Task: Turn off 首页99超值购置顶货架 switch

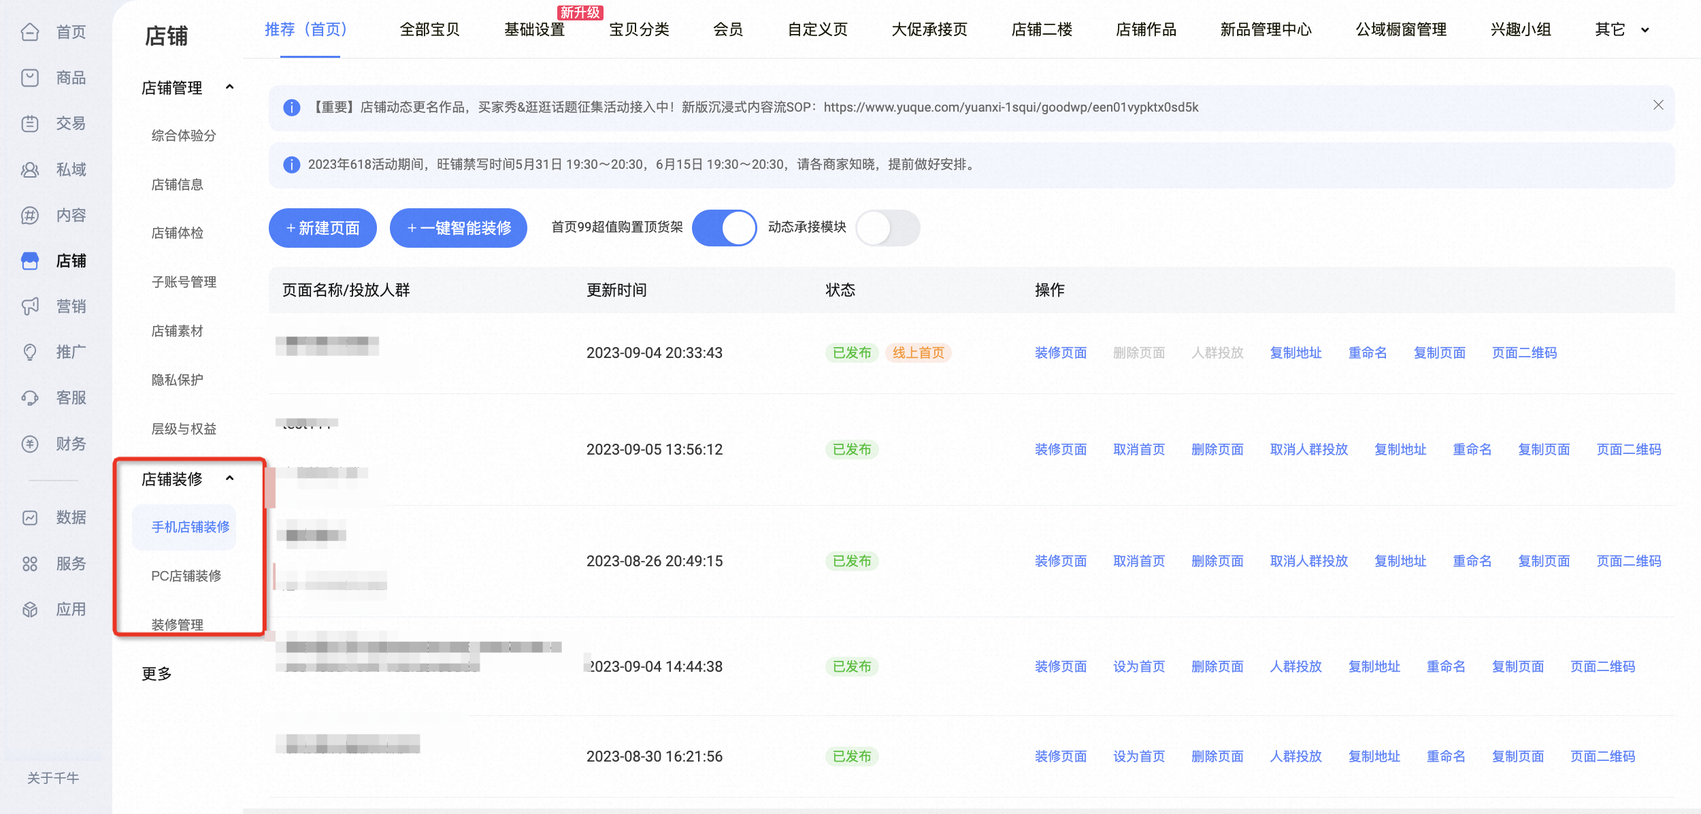Action: coord(724,228)
